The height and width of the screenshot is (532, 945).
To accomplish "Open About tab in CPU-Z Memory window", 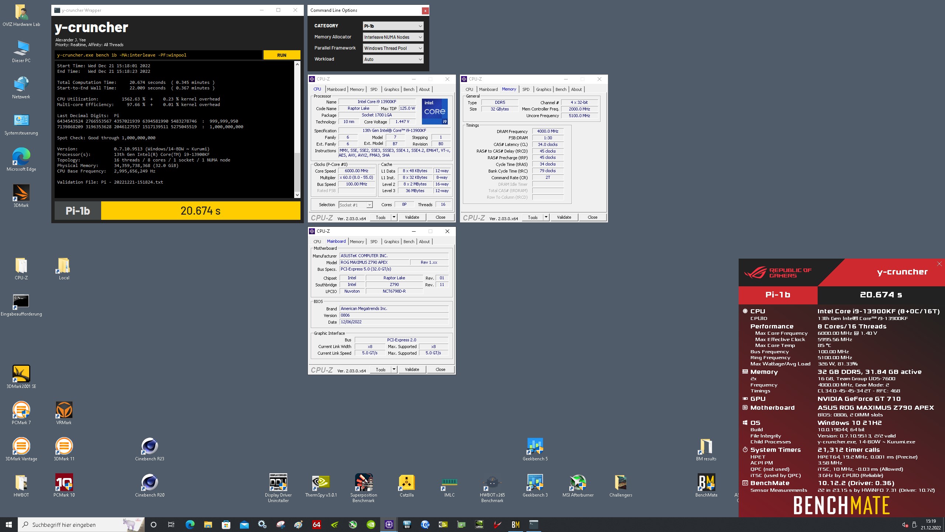I will (x=576, y=89).
